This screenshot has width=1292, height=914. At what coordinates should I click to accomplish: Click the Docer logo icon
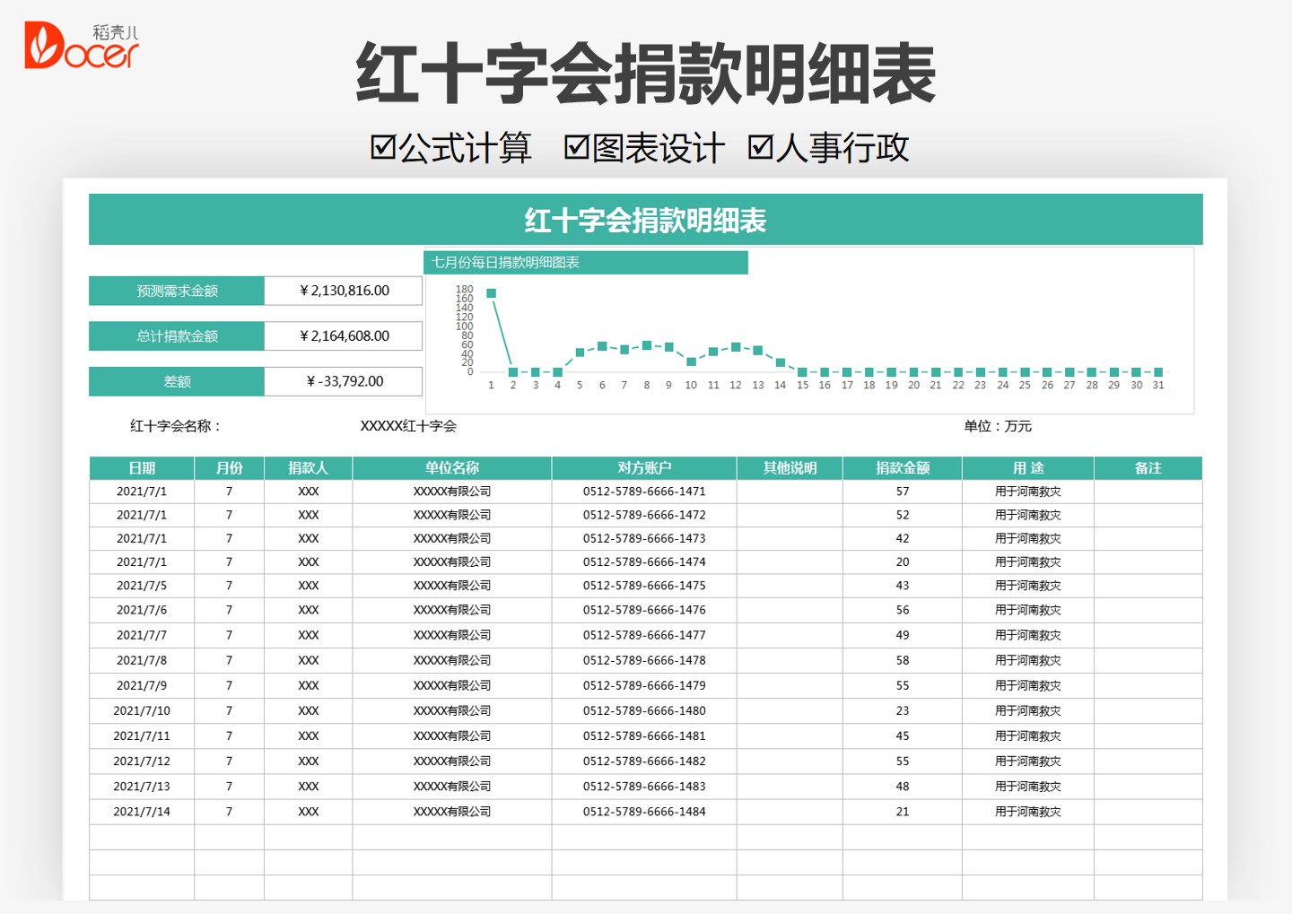[x=40, y=44]
